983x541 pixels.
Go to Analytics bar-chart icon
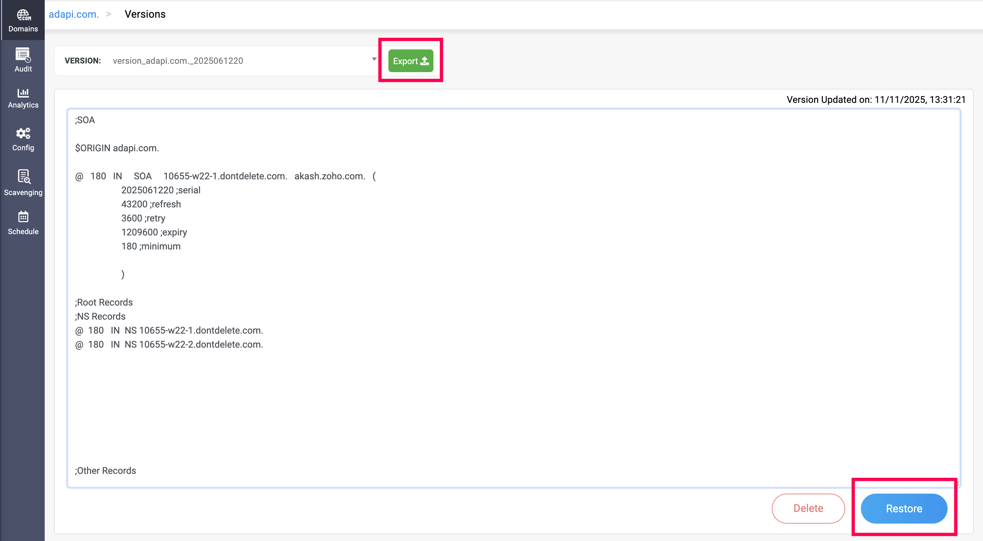pyautogui.click(x=23, y=93)
